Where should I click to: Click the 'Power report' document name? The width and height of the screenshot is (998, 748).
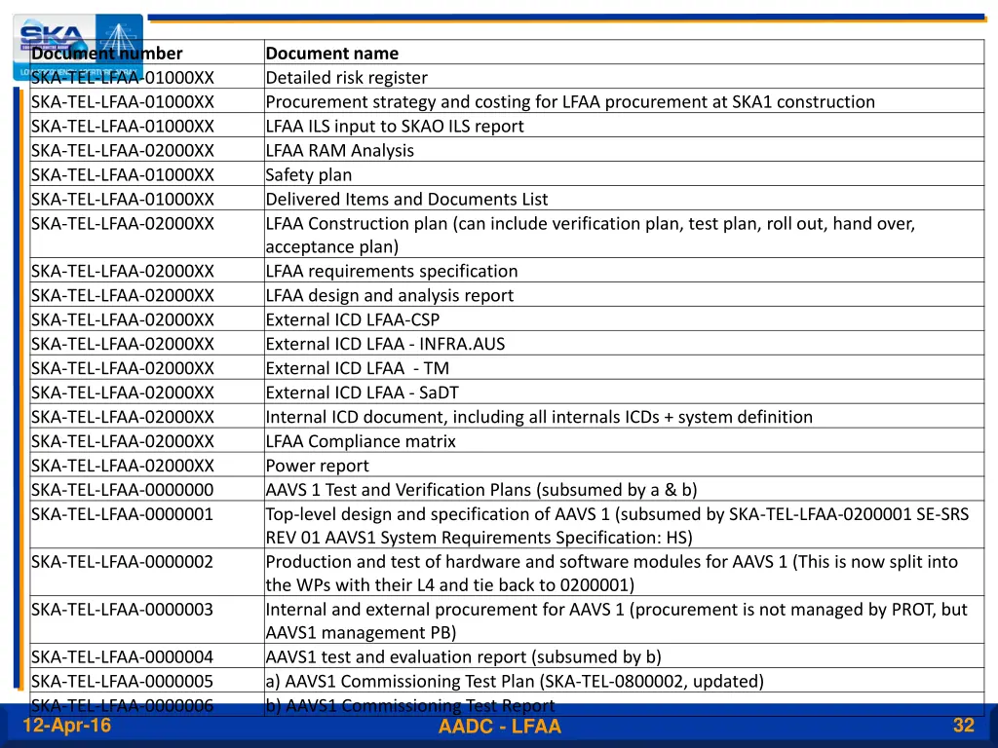317,466
